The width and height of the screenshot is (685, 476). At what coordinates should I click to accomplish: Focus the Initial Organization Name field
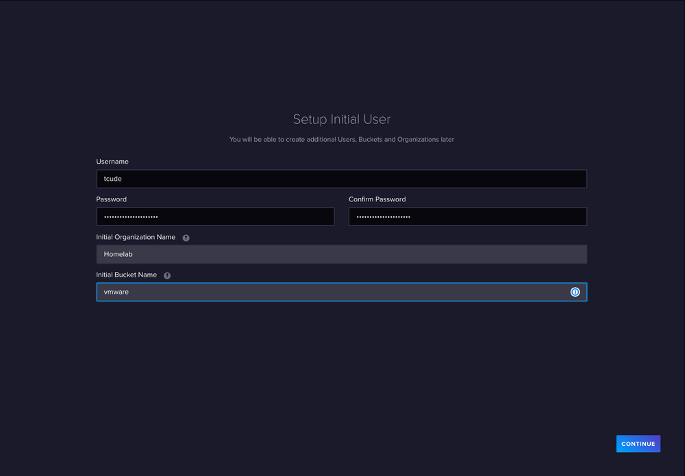pos(341,254)
